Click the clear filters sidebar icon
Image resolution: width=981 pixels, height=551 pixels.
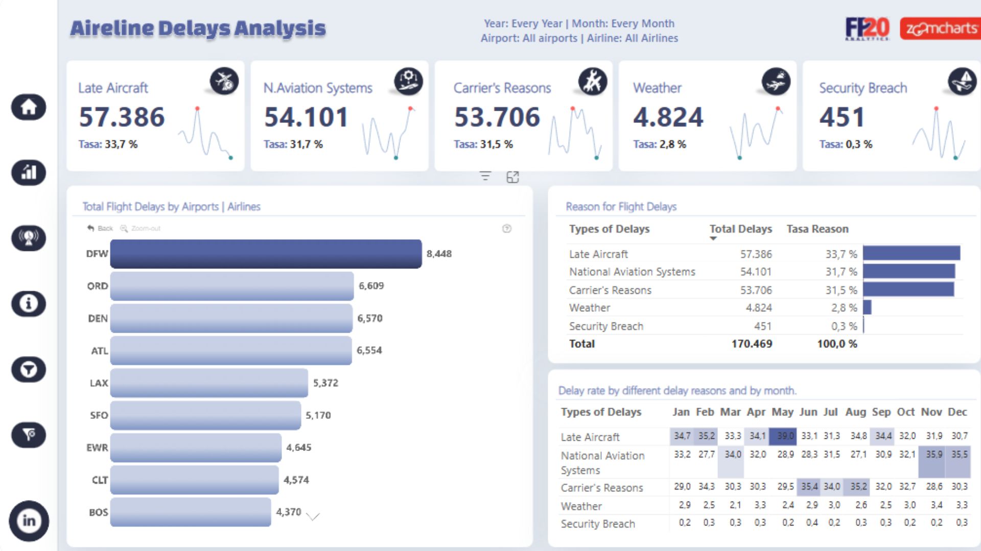pos(29,435)
